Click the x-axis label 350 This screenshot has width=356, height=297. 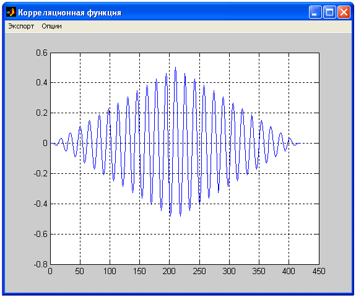pyautogui.click(x=259, y=271)
